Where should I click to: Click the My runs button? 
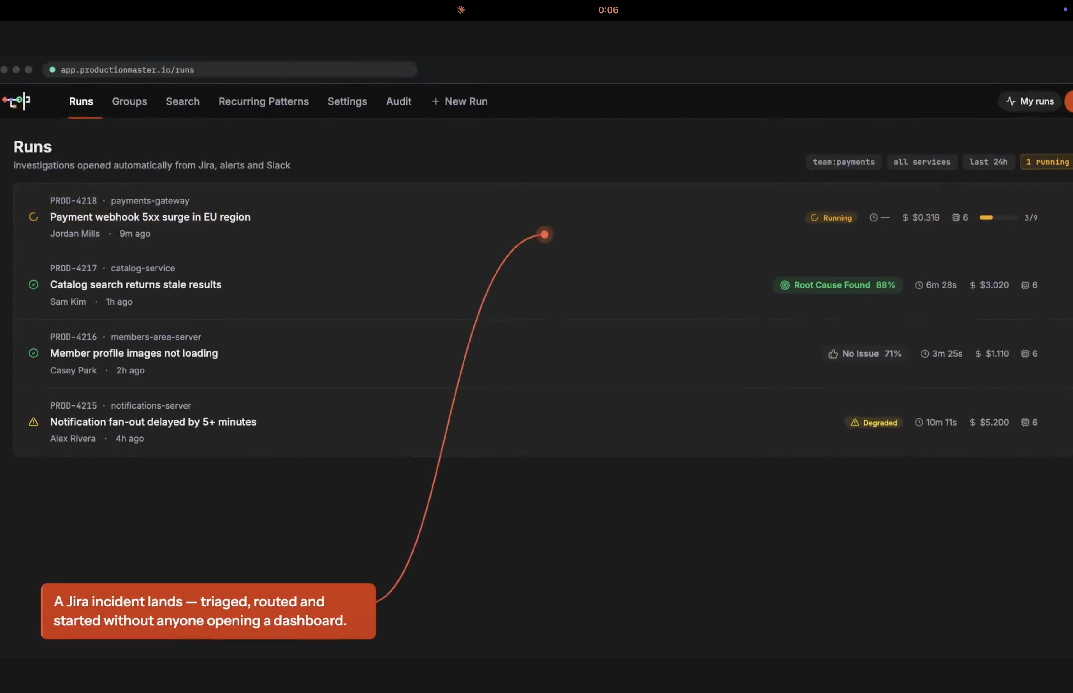[x=1030, y=101]
